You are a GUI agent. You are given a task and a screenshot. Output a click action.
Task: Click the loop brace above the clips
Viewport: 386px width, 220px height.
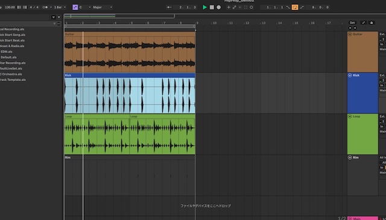[130, 26]
